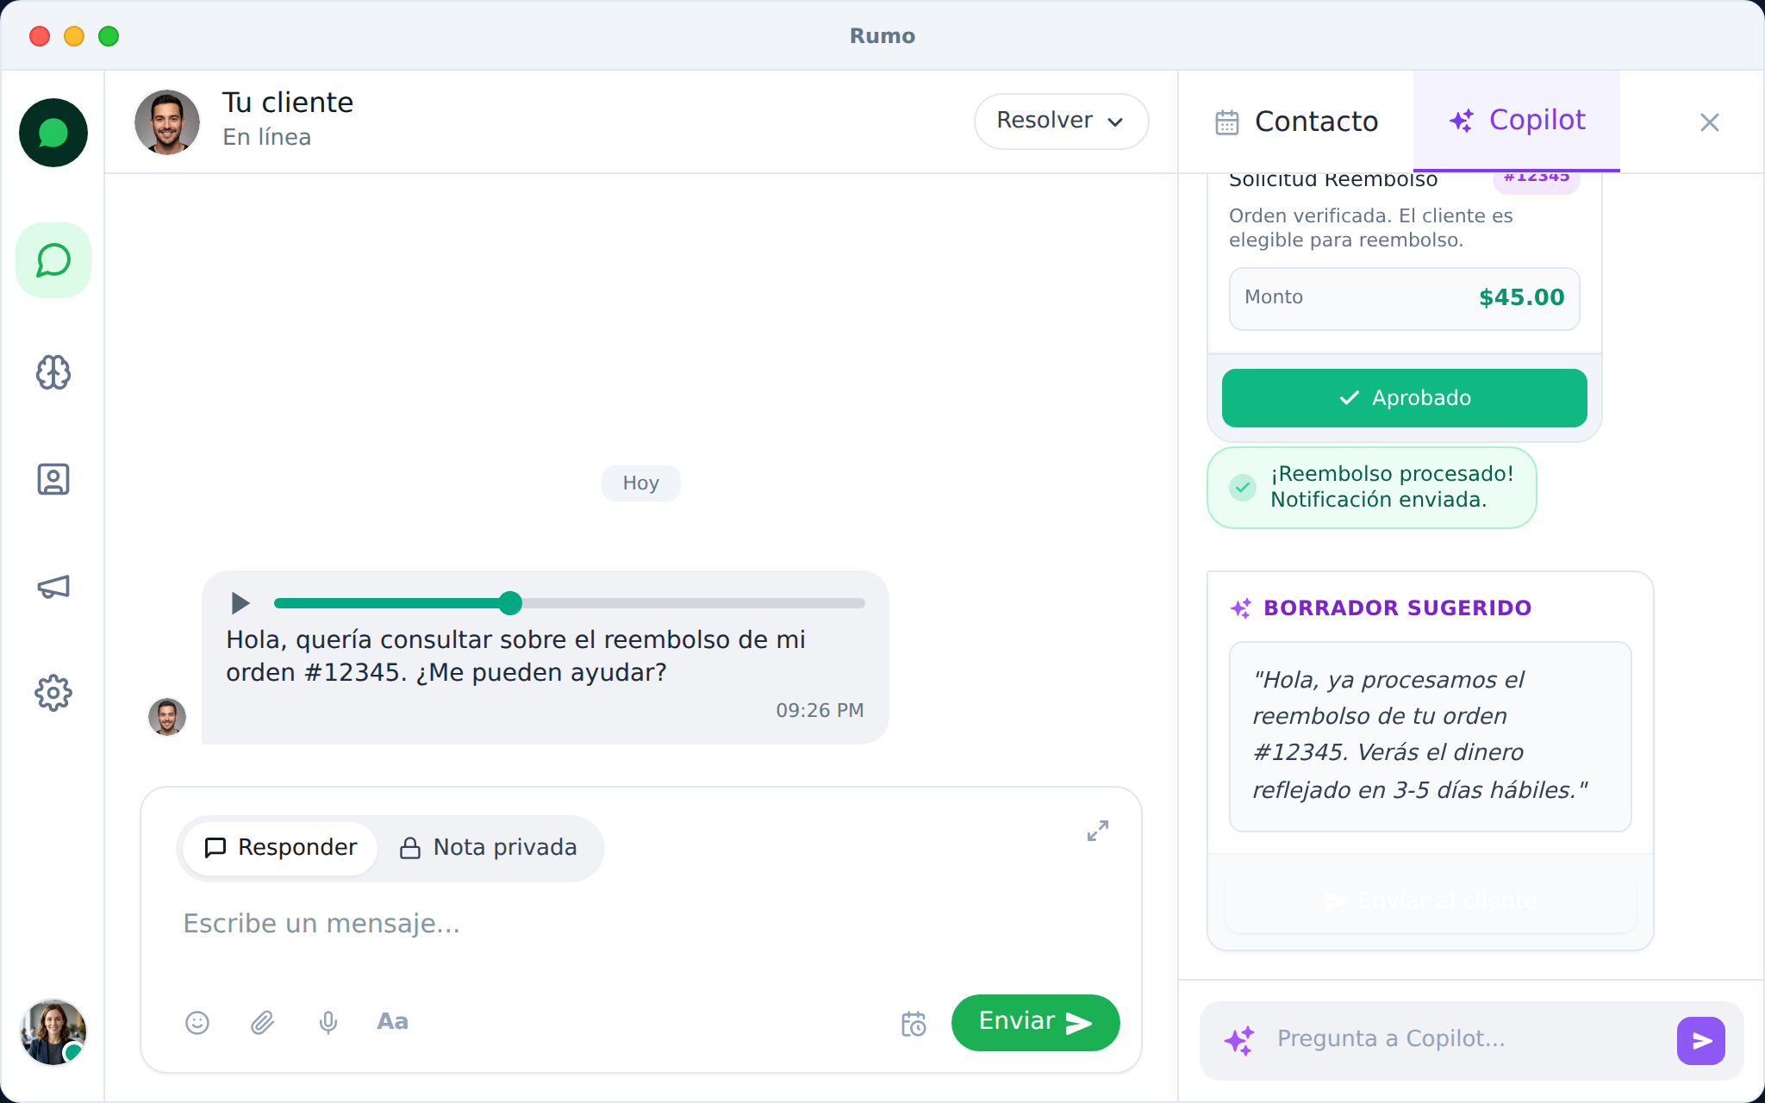This screenshot has width=1765, height=1103.
Task: Open the brain AI icon in sidebar
Action: [x=53, y=372]
